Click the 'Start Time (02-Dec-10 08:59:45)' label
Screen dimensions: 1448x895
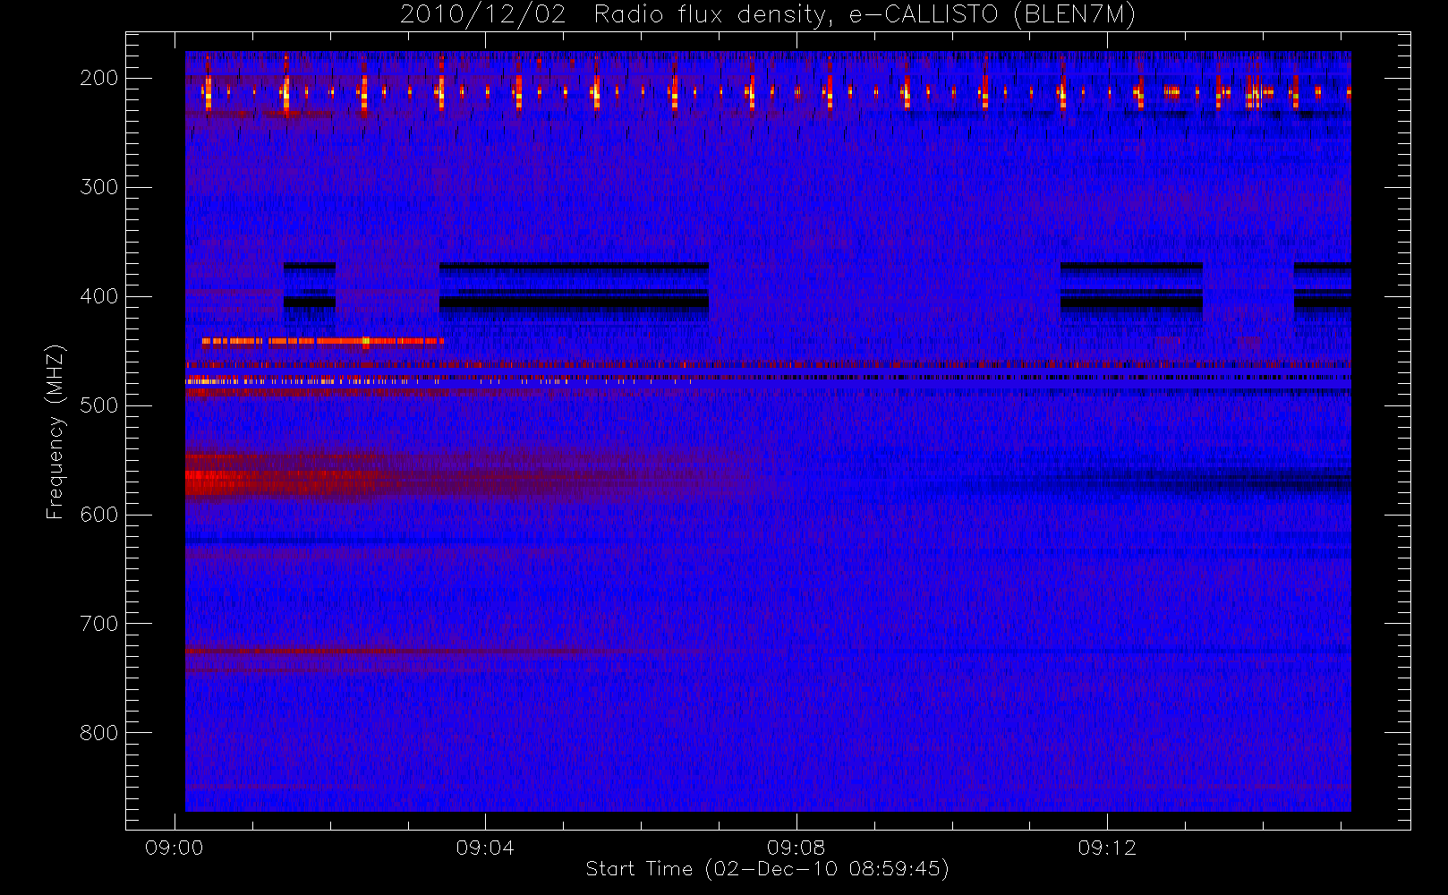[767, 869]
